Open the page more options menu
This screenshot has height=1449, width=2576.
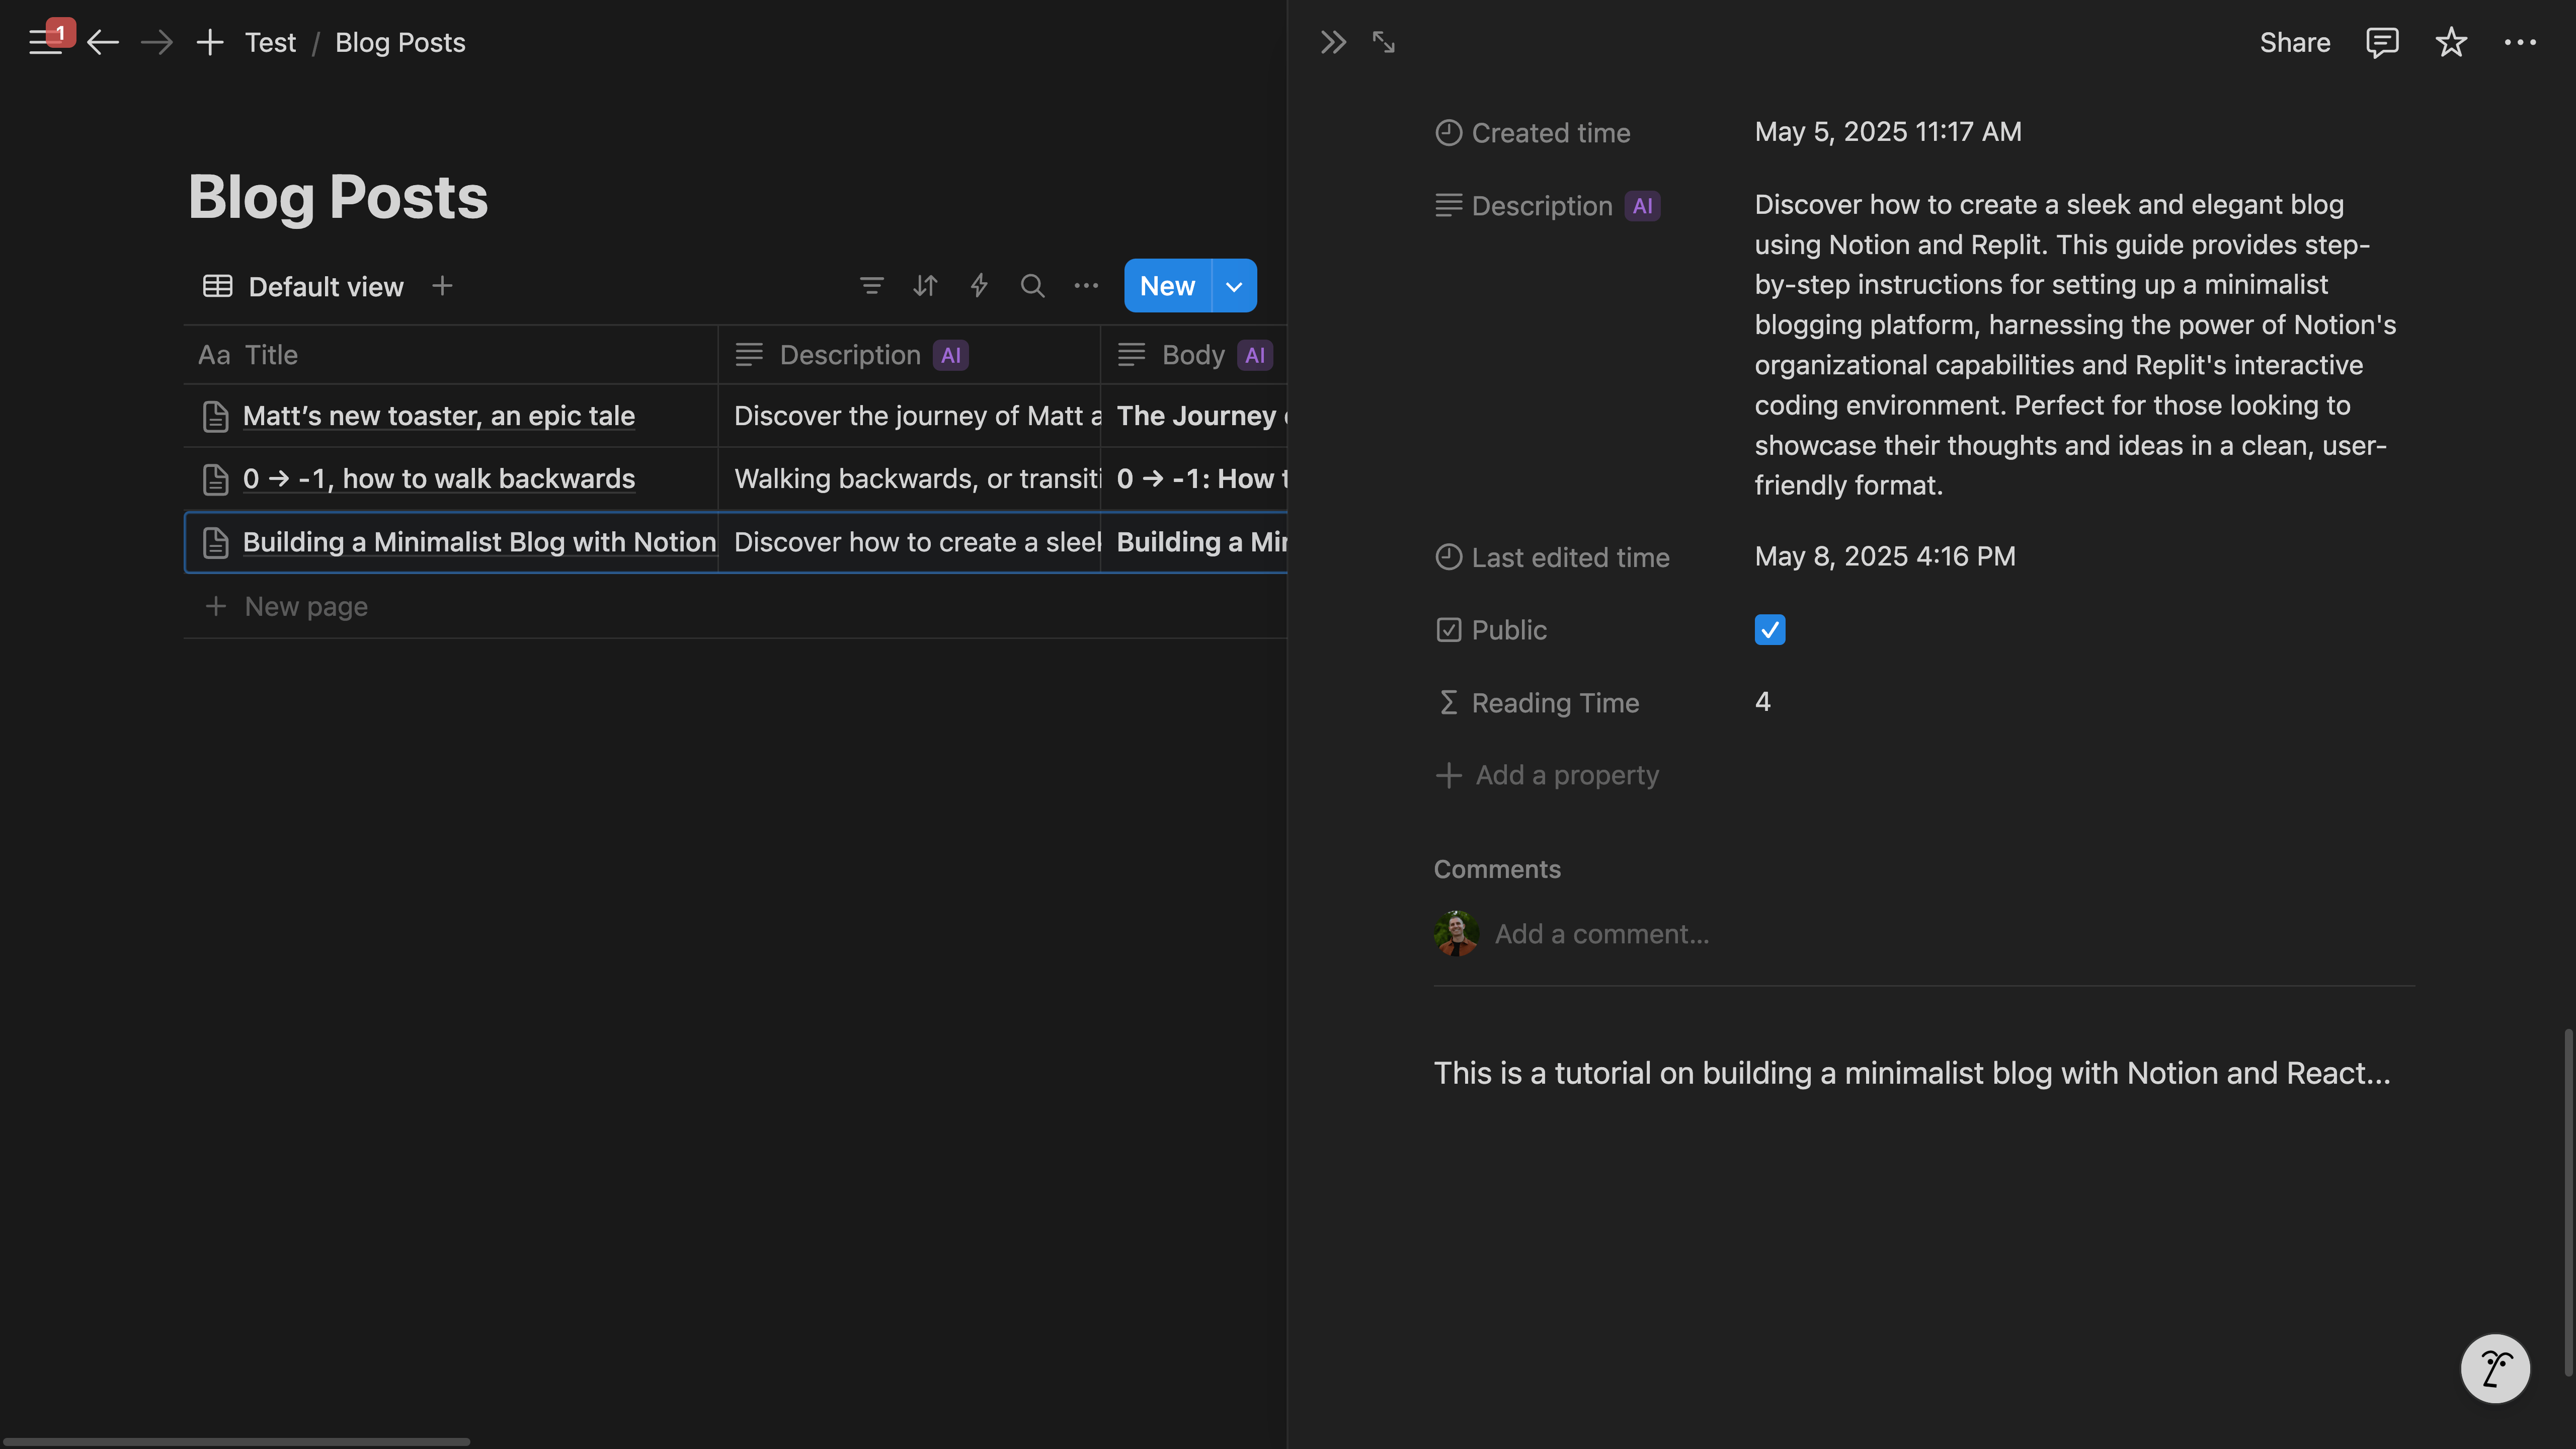tap(2520, 42)
